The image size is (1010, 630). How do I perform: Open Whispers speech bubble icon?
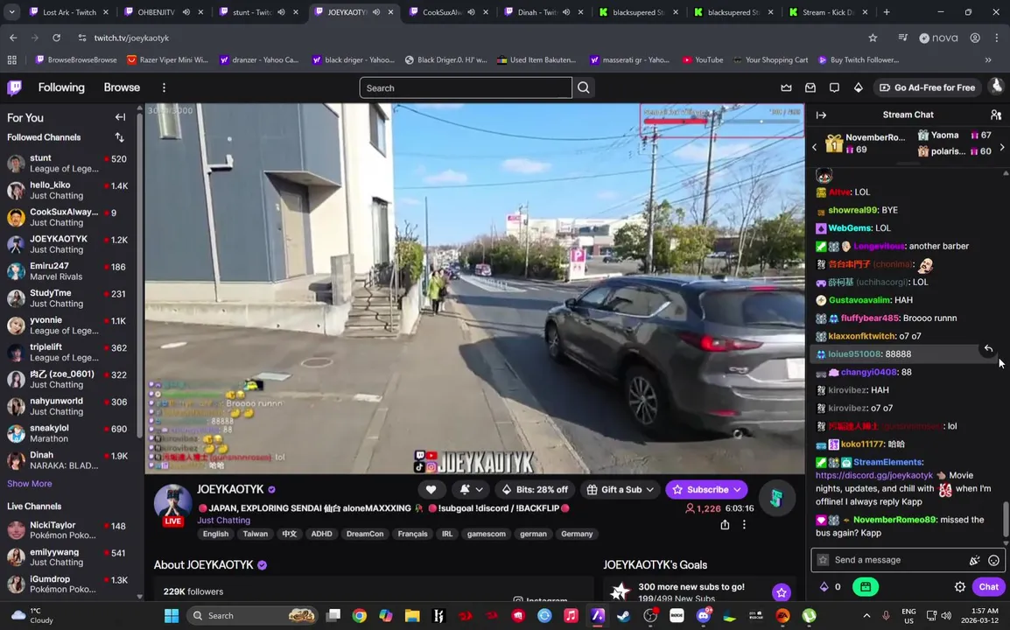[x=834, y=87]
